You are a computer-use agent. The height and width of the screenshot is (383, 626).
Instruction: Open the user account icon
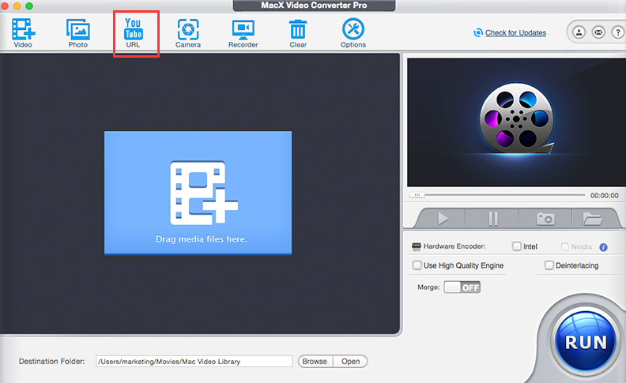coord(579,32)
